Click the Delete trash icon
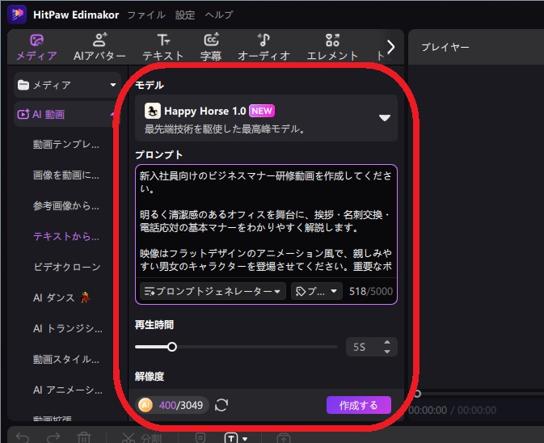This screenshot has height=443, width=544. pos(84,438)
